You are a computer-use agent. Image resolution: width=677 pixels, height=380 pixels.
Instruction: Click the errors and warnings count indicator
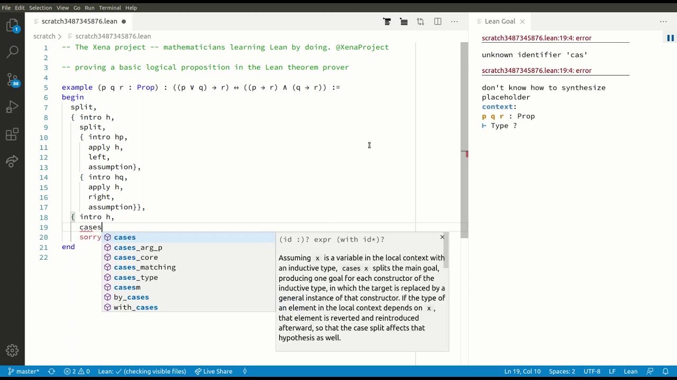coord(77,372)
